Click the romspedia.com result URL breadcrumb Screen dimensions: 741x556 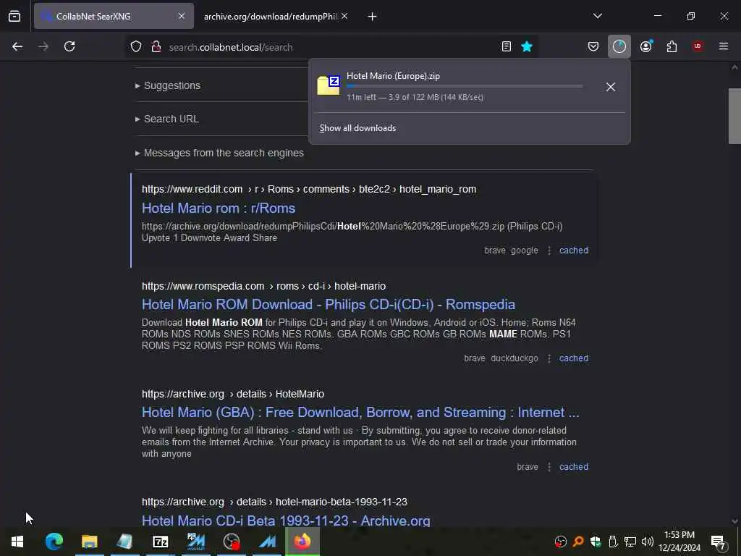263,286
